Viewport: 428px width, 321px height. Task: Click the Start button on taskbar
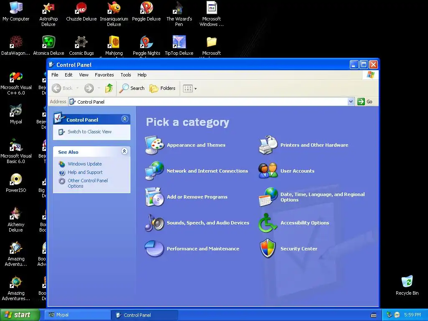[x=20, y=315]
